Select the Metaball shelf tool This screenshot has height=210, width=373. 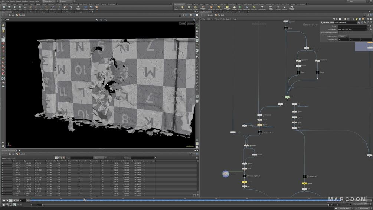pyautogui.click(x=91, y=7)
